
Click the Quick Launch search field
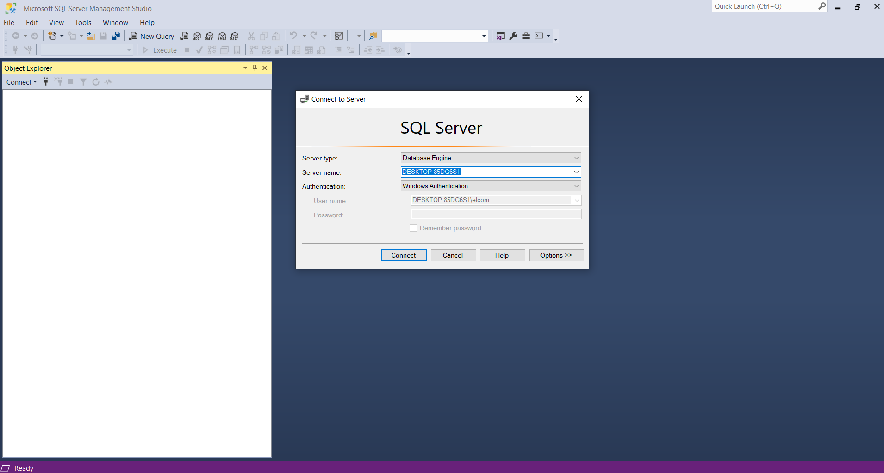[x=764, y=6]
